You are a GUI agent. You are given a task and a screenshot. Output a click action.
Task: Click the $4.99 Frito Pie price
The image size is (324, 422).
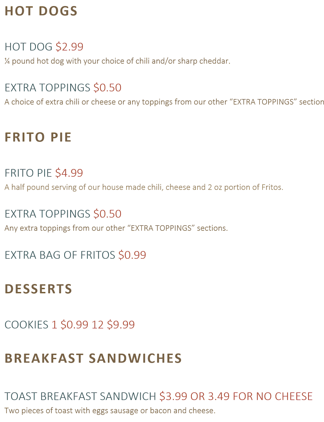[69, 173]
